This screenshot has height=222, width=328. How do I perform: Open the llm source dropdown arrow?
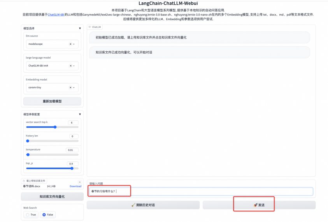coord(74,44)
